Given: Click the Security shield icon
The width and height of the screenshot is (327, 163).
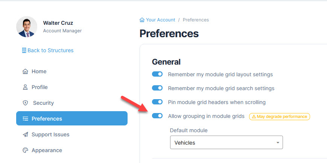Looking at the screenshot, I should [x=25, y=103].
